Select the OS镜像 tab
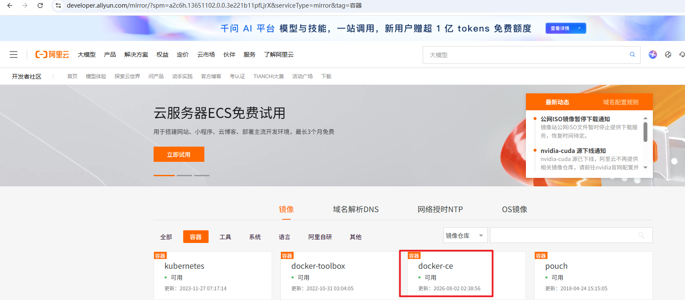This screenshot has height=300, width=685. [514, 209]
